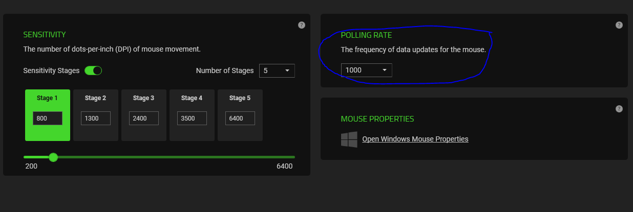Switch to the Stage 3 tile
Image resolution: width=633 pixels, height=212 pixels.
point(144,98)
